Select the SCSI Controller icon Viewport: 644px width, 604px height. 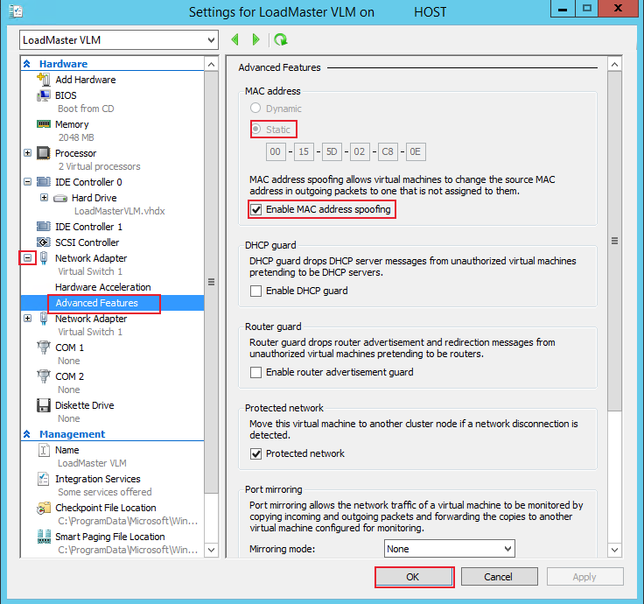(44, 242)
